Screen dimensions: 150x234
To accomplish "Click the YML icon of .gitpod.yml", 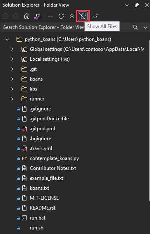I will [x=24, y=129].
